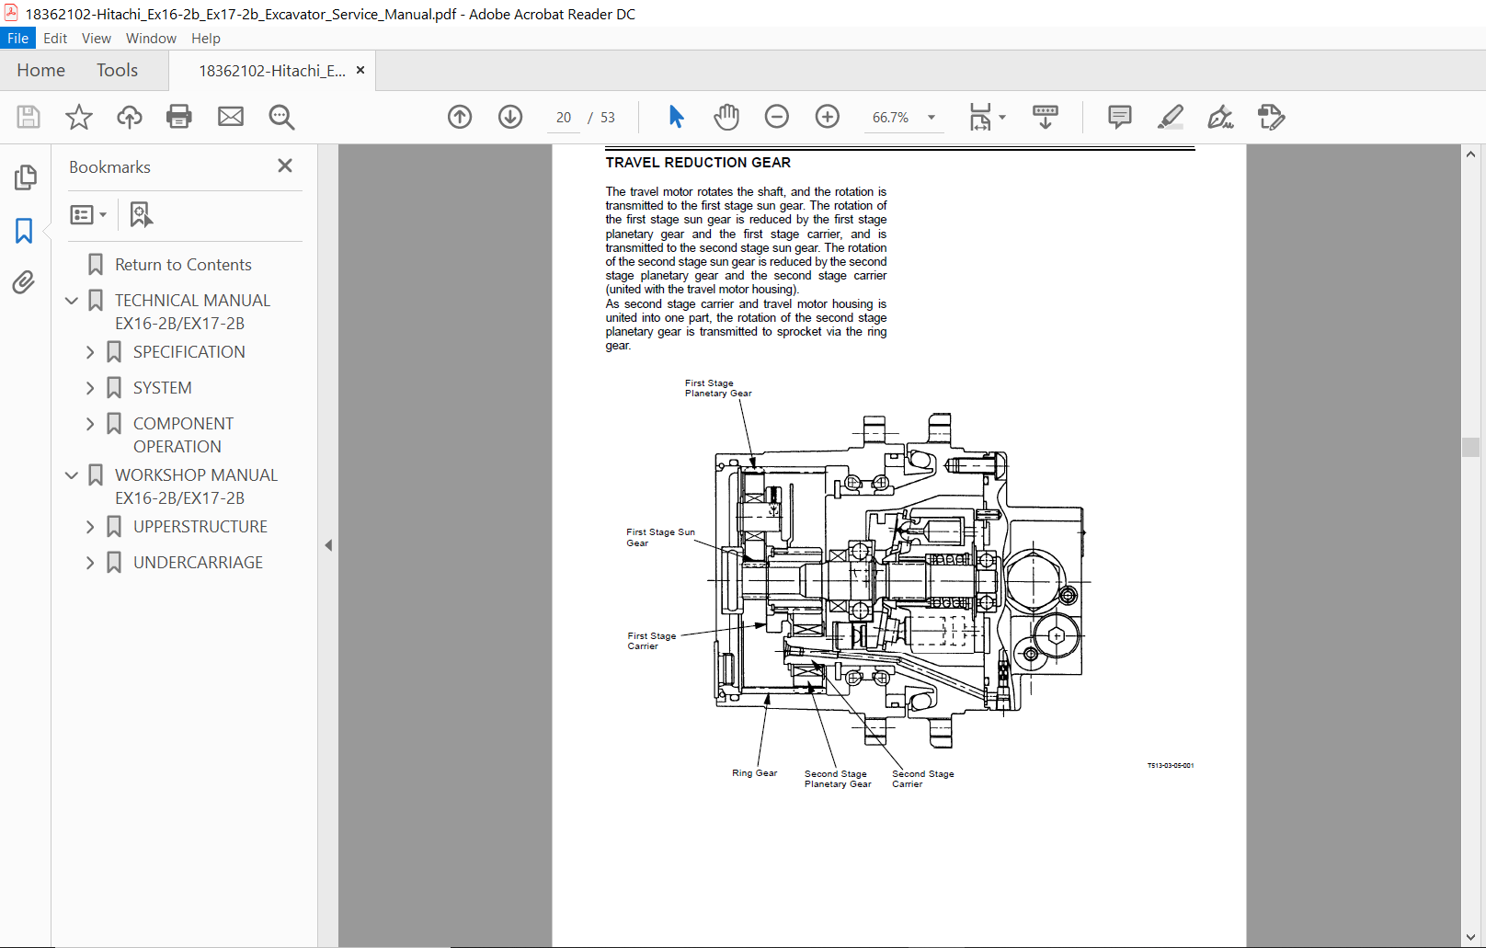Add document to starred with star icon
Screen dimensions: 1486x948
pos(79,117)
